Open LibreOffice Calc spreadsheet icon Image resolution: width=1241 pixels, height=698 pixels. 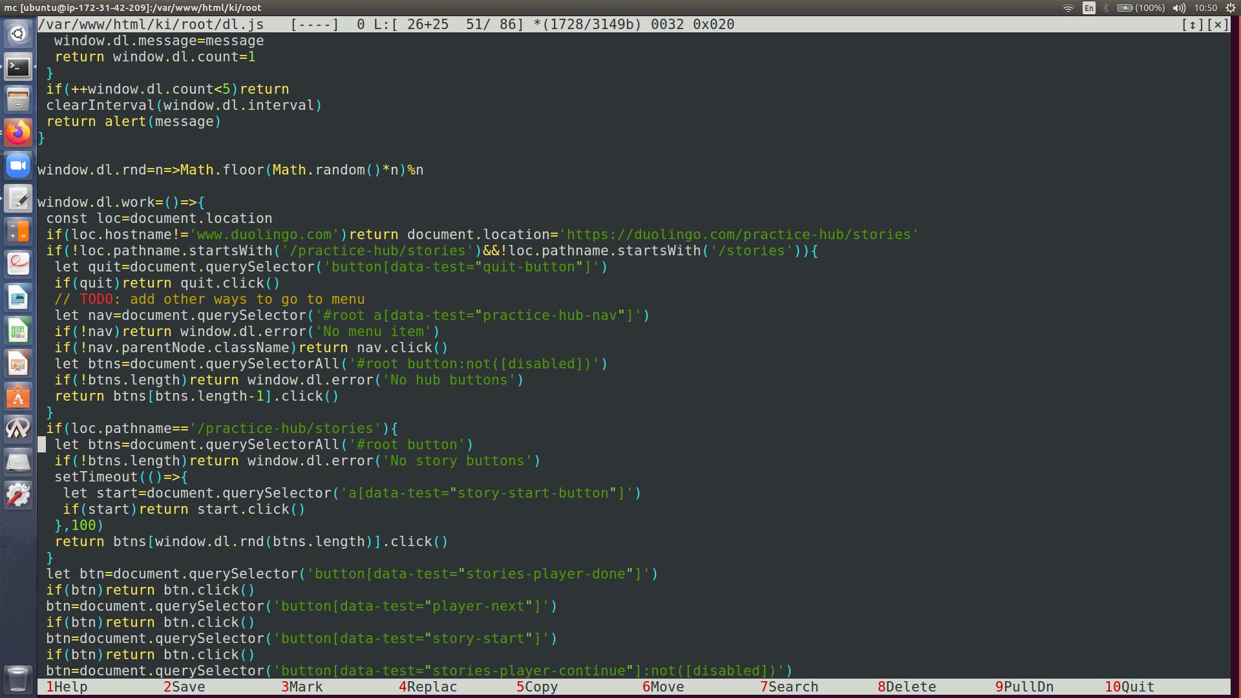18,331
